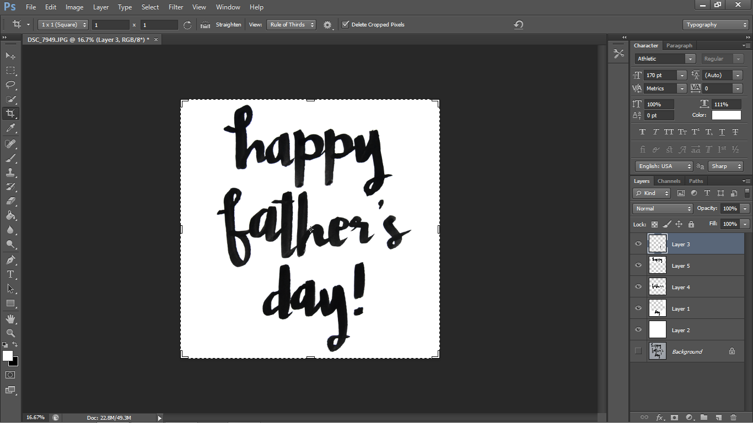Select the Hand tool

pyautogui.click(x=10, y=319)
